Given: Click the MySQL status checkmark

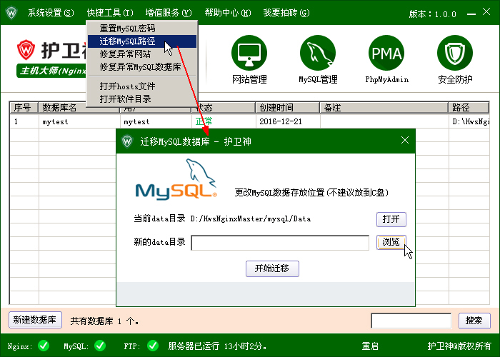Looking at the screenshot, I should tap(100, 346).
